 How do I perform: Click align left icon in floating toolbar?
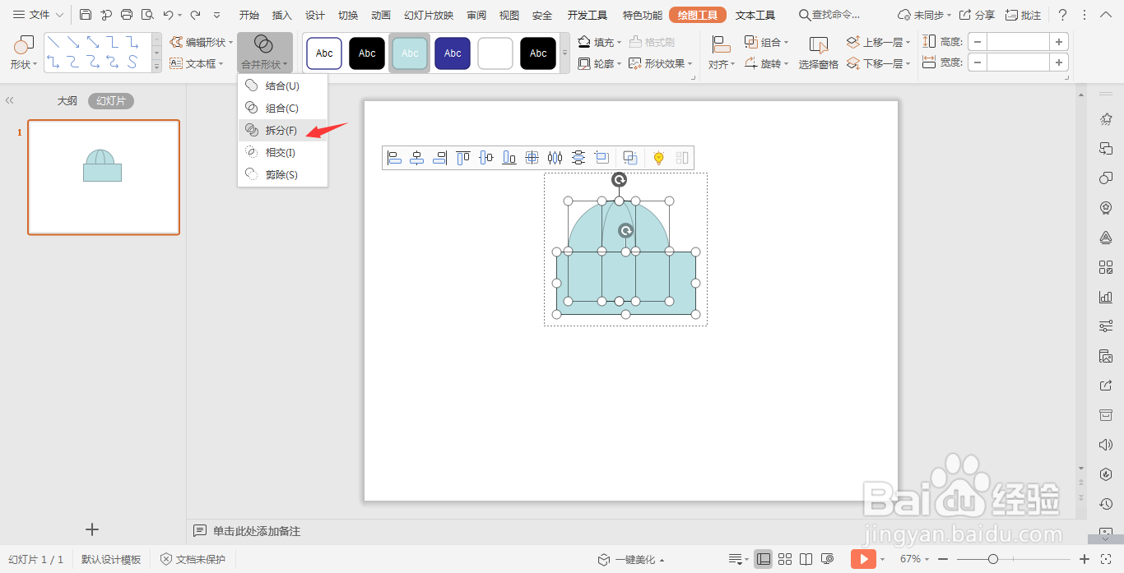click(x=394, y=158)
